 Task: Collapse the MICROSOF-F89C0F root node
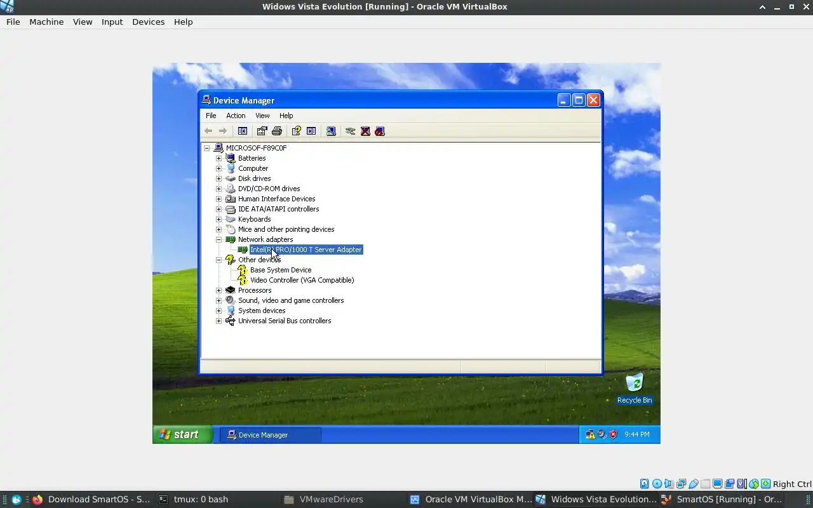click(206, 148)
